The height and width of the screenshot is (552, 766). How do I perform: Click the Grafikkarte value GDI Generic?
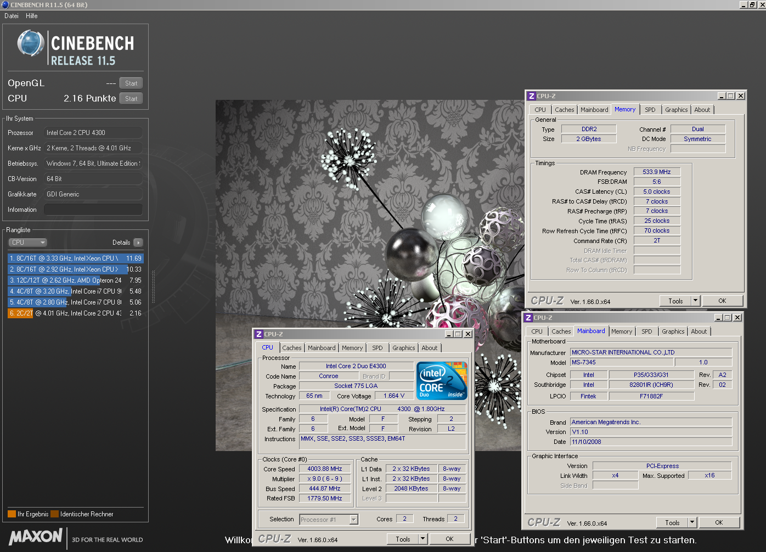coord(93,194)
